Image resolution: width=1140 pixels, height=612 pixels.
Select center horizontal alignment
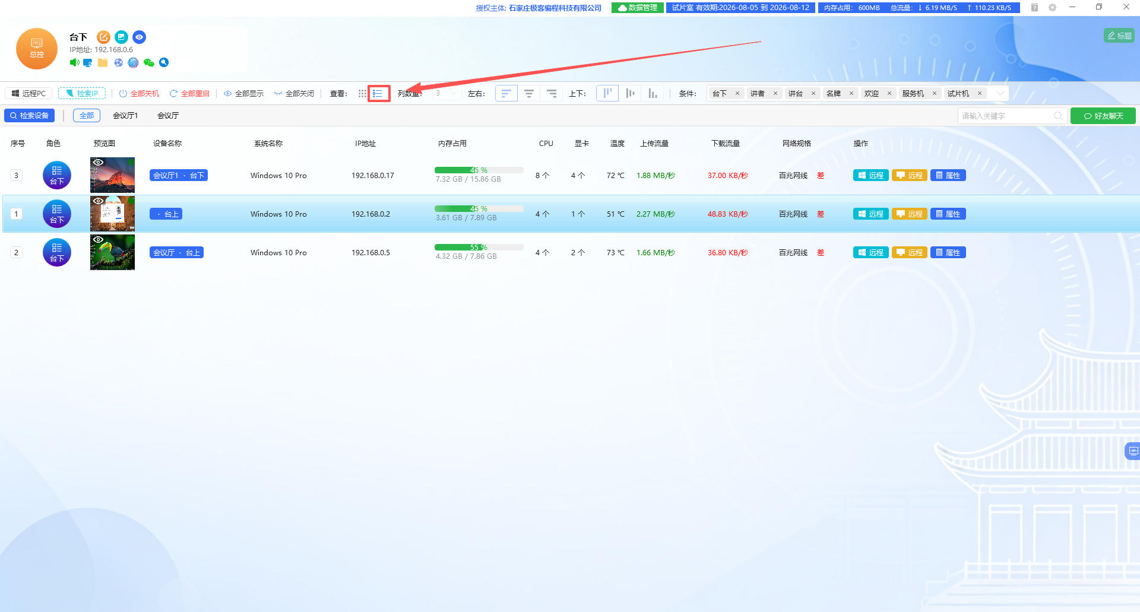529,93
